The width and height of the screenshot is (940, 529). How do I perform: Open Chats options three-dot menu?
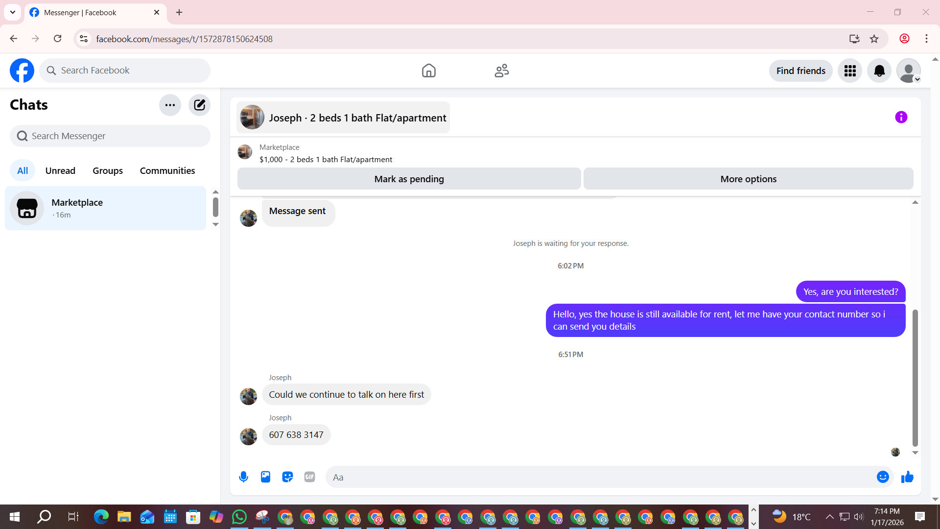point(170,105)
